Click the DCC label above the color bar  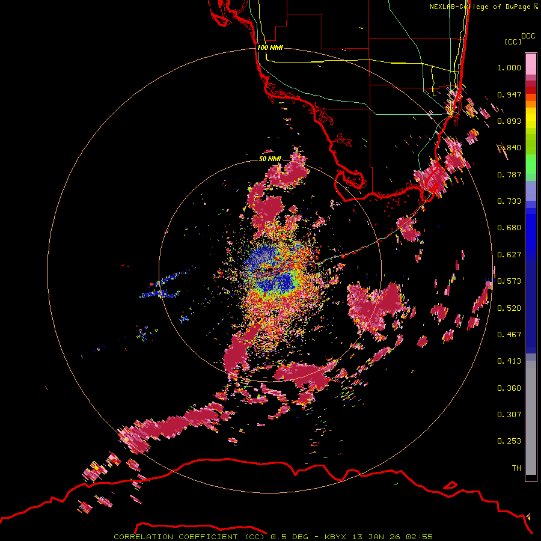[x=528, y=36]
